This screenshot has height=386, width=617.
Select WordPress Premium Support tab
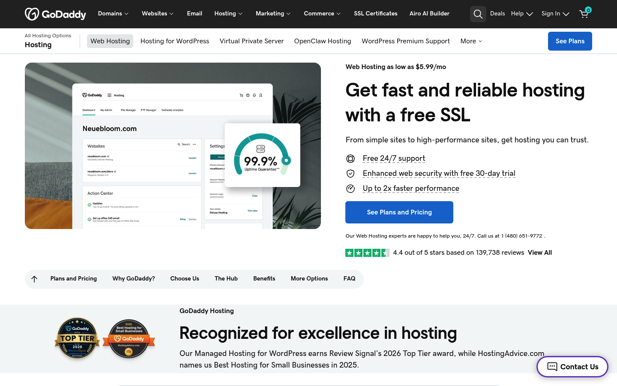tap(406, 41)
